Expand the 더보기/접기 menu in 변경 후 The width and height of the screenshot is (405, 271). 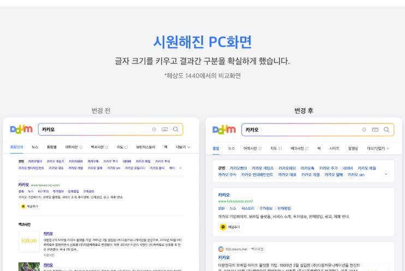(x=378, y=148)
